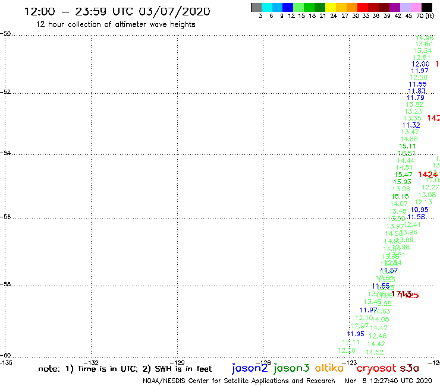Click the wave height value 14.44
The image size is (440, 386).
[x=406, y=160]
